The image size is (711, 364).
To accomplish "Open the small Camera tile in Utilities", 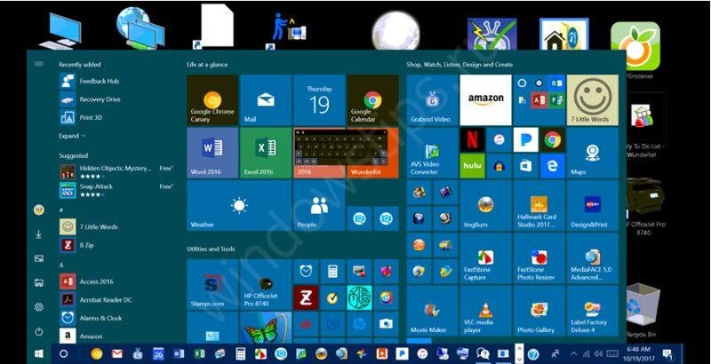I will (x=386, y=324).
